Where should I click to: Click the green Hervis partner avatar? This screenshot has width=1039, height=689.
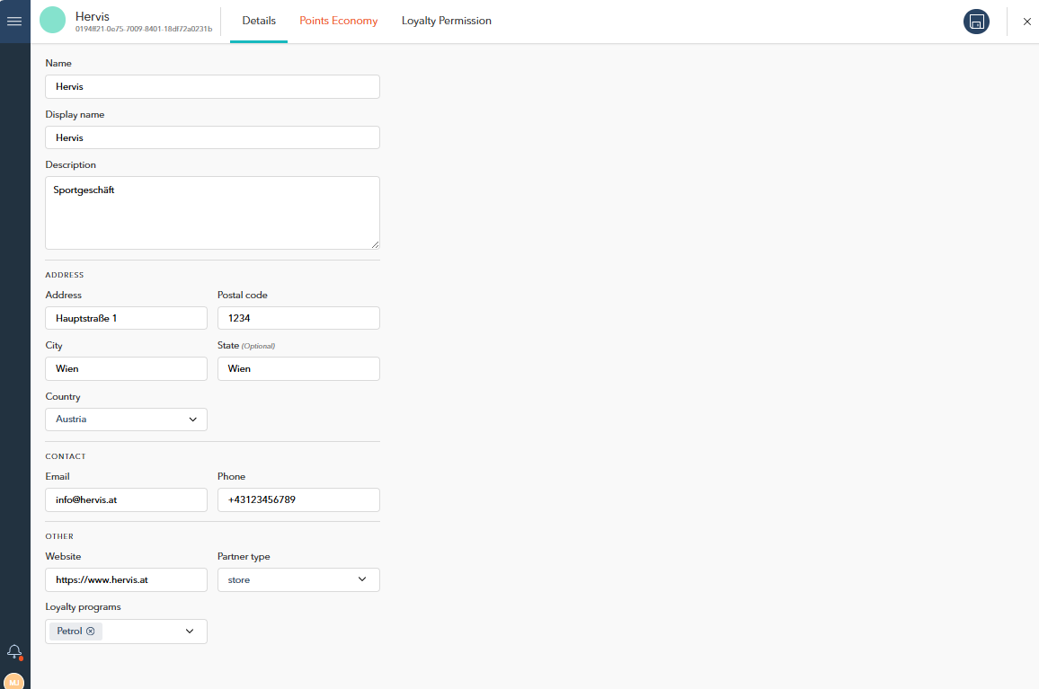(x=52, y=20)
